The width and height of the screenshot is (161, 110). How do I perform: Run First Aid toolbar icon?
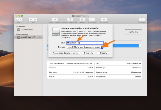(55, 19)
